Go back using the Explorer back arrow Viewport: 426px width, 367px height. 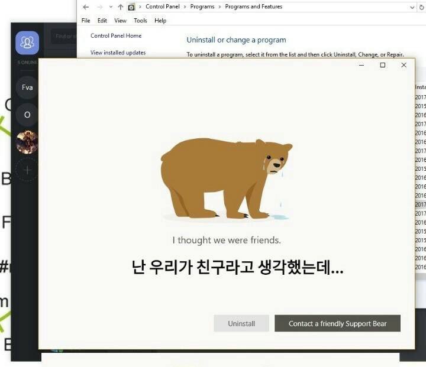86,7
